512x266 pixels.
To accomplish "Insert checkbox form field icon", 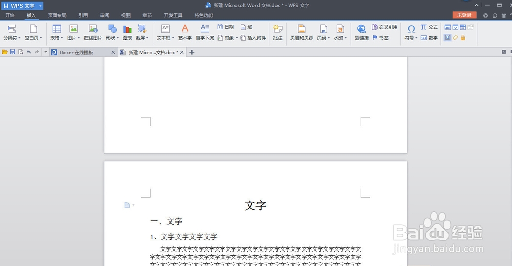I will [x=455, y=27].
